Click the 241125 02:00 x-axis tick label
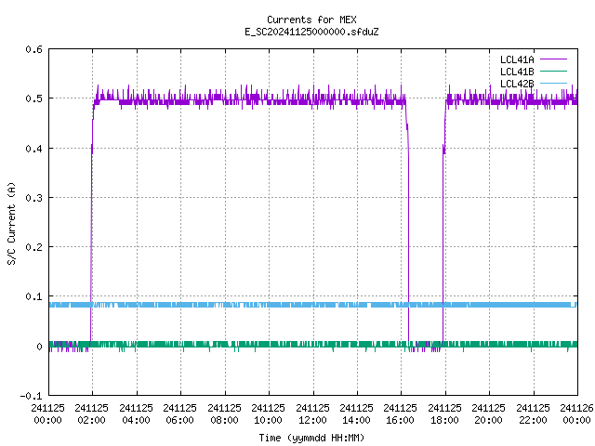The height and width of the screenshot is (446, 595). (91, 414)
